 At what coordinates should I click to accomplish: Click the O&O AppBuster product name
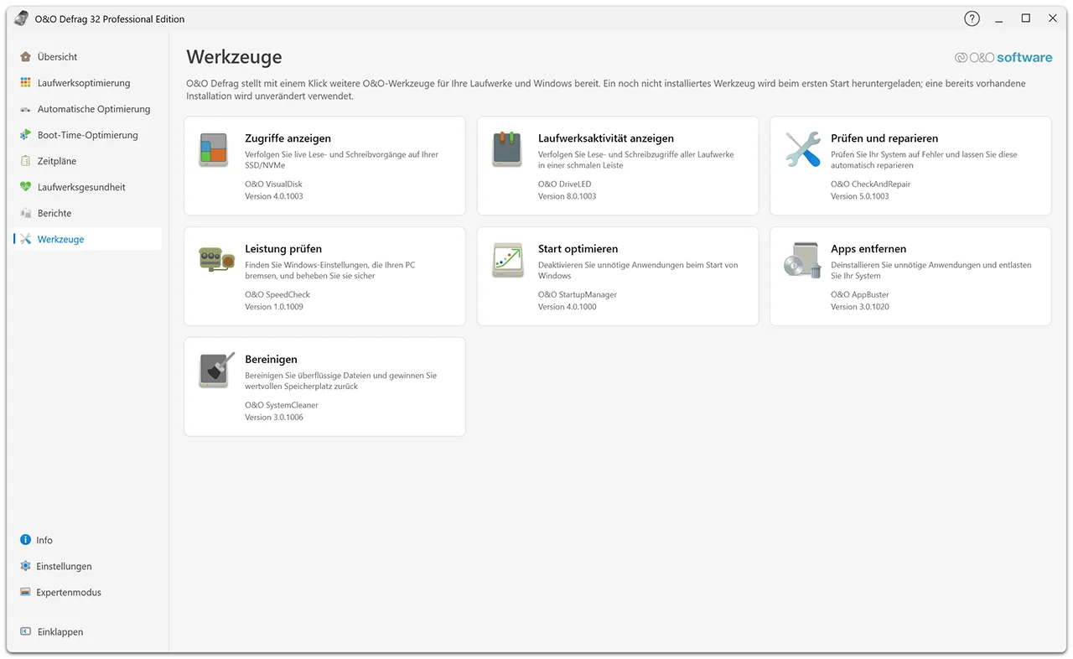[860, 295]
